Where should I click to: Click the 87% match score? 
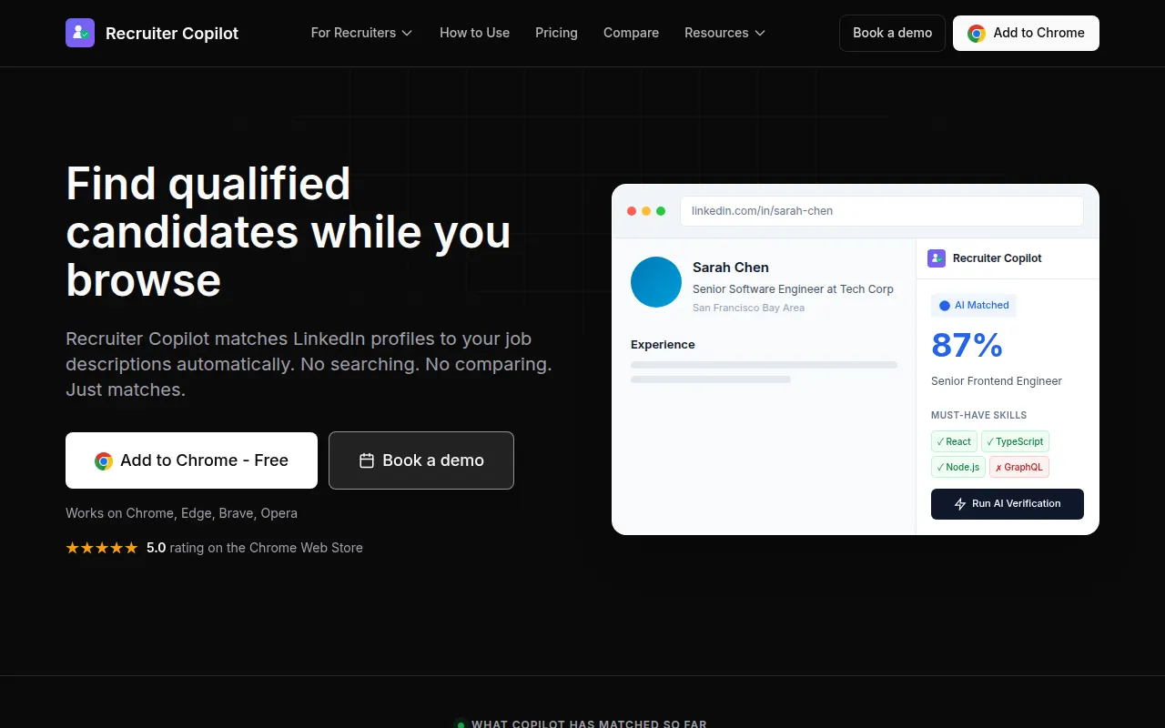tap(967, 346)
